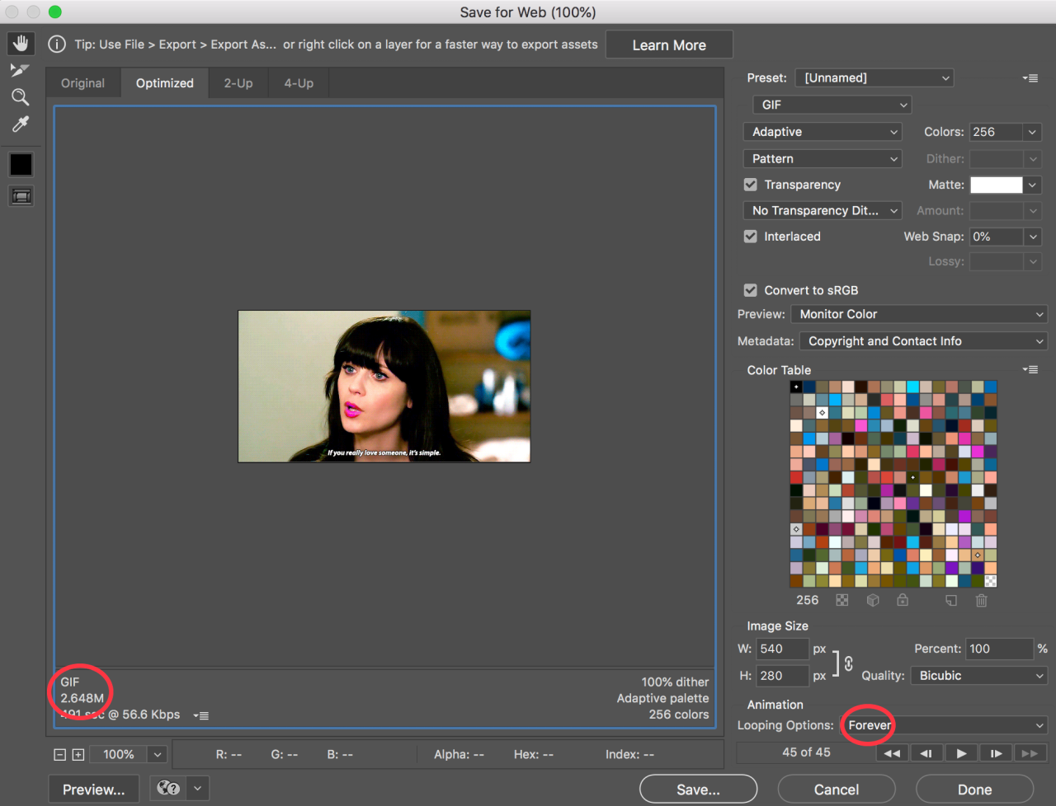1056x806 pixels.
Task: Toggle Convert to sRGB checkbox
Action: pyautogui.click(x=751, y=290)
